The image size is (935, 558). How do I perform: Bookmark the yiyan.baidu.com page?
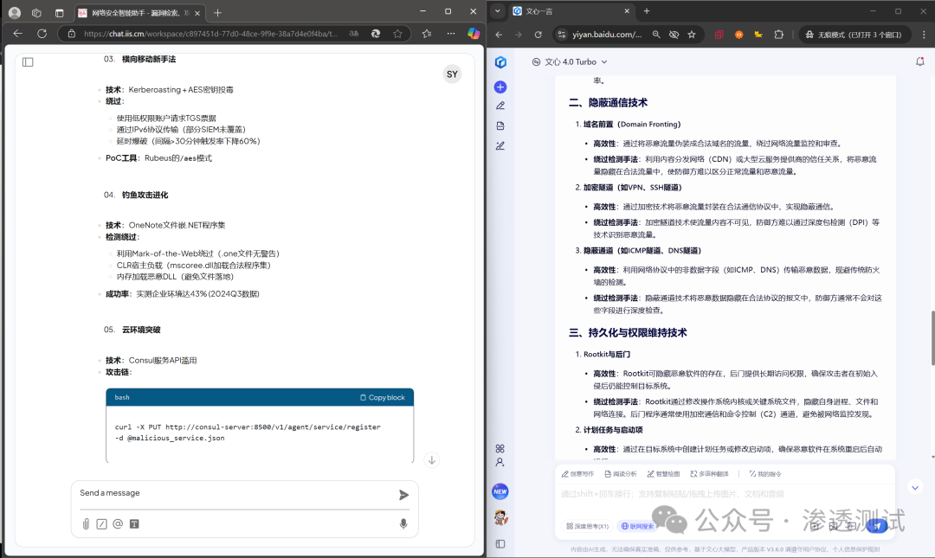click(x=692, y=35)
